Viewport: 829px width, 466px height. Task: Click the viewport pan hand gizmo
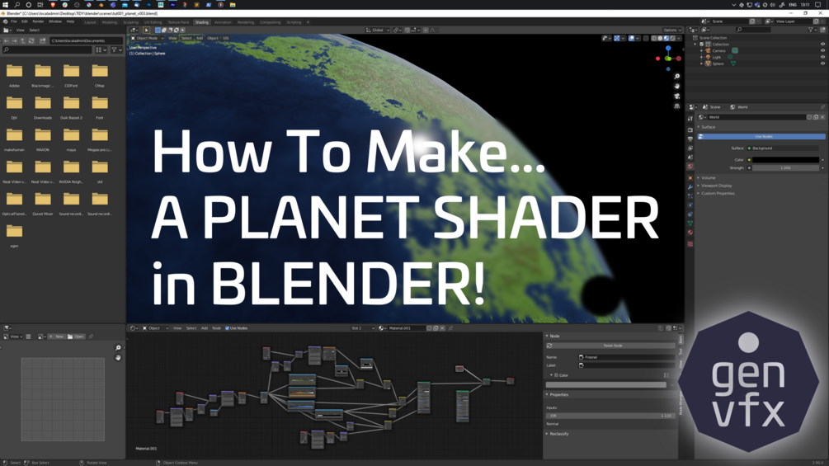click(x=676, y=86)
